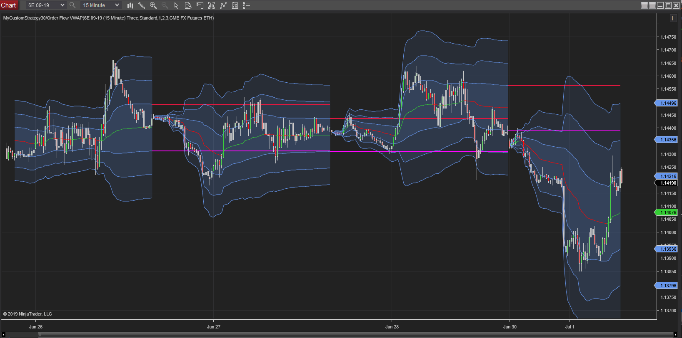
Task: Activate the zoom in magnifier tool
Action: click(153, 5)
